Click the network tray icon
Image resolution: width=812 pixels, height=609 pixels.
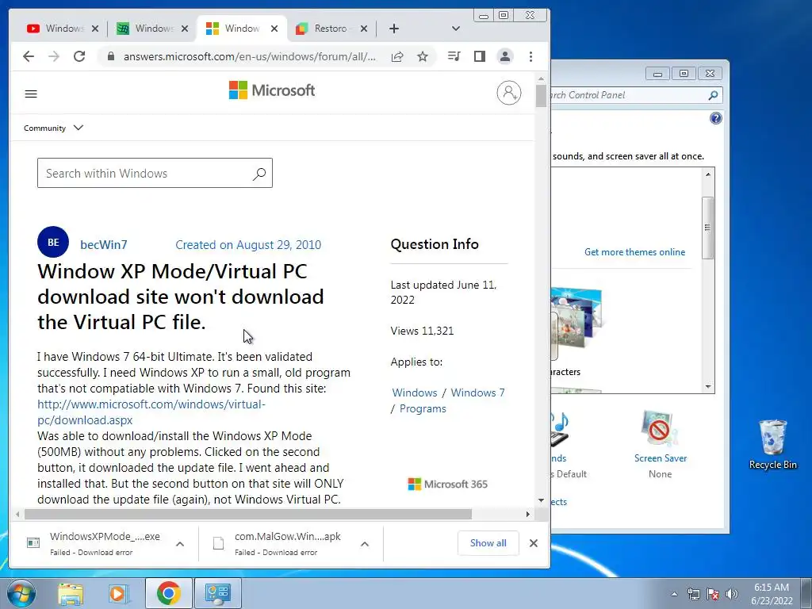click(693, 594)
